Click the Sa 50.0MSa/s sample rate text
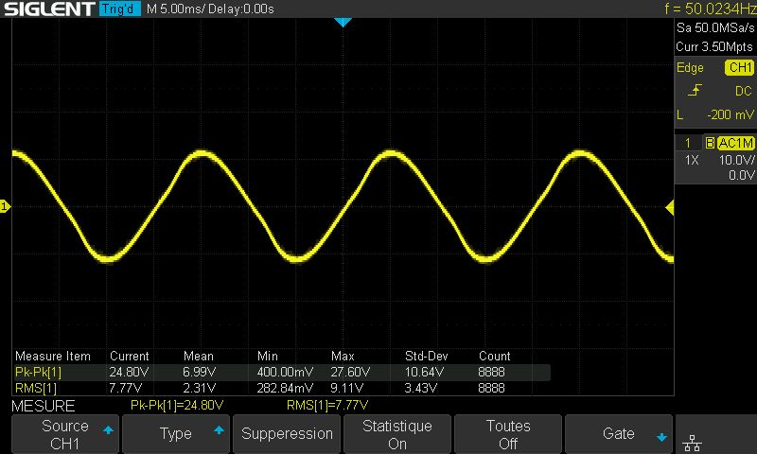Screen dimensions: 757x454 click(715, 28)
